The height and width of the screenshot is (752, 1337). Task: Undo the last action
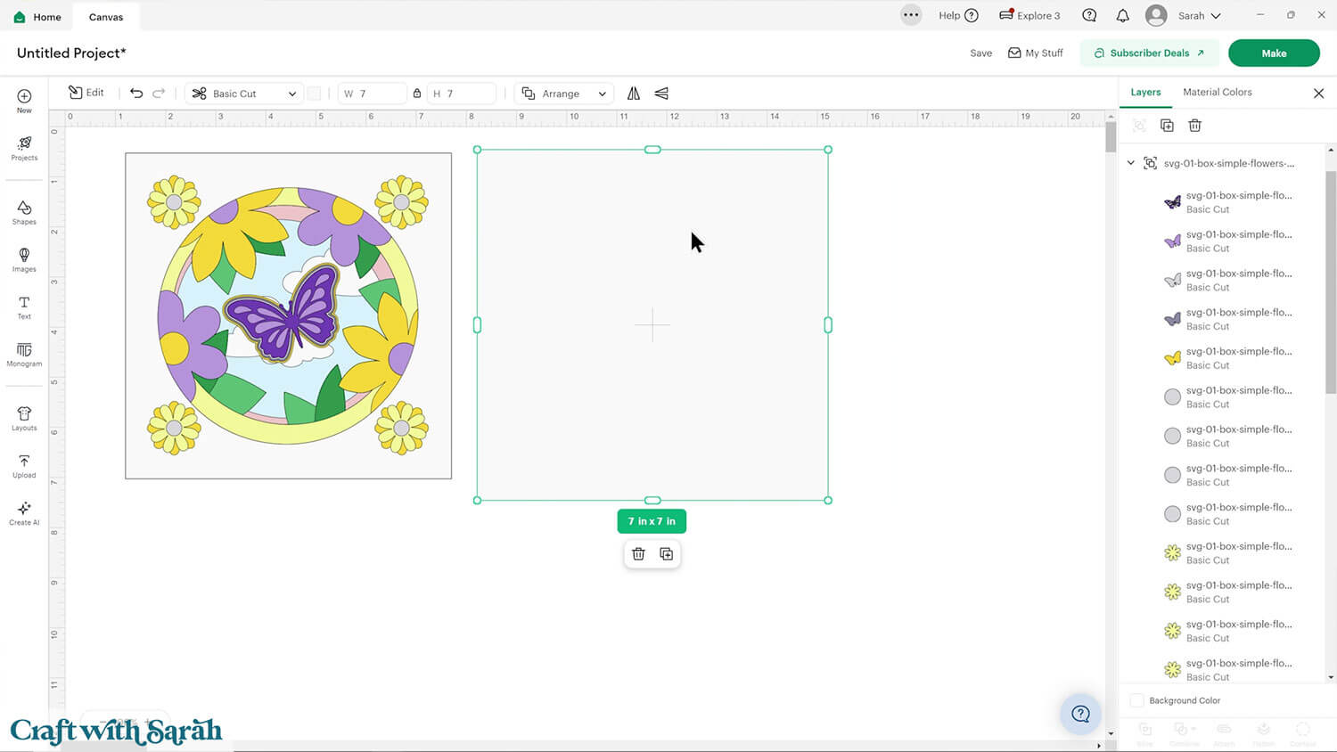click(x=136, y=93)
